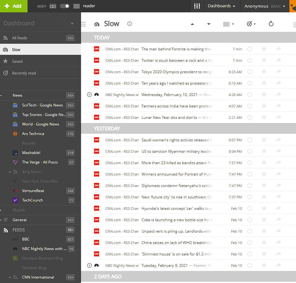The width and height of the screenshot is (296, 283).
Task: Play the Tuesday February 9 NBC episode
Action: [89, 266]
